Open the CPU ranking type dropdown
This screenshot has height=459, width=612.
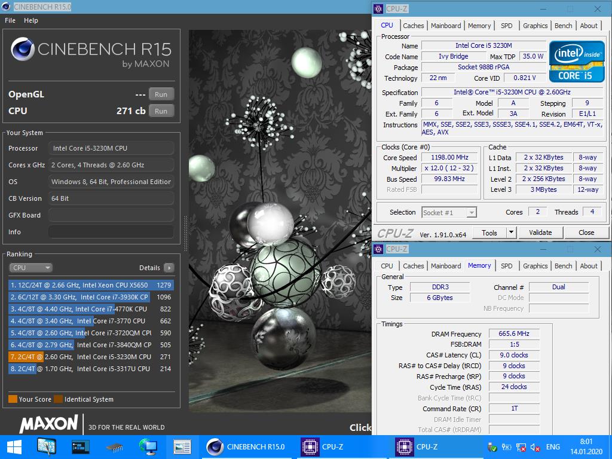pyautogui.click(x=31, y=268)
